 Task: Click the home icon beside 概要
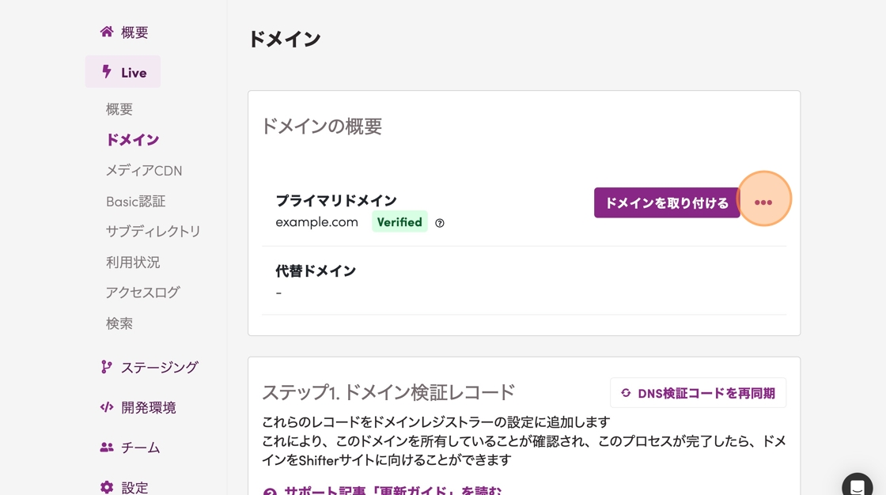pyautogui.click(x=107, y=32)
